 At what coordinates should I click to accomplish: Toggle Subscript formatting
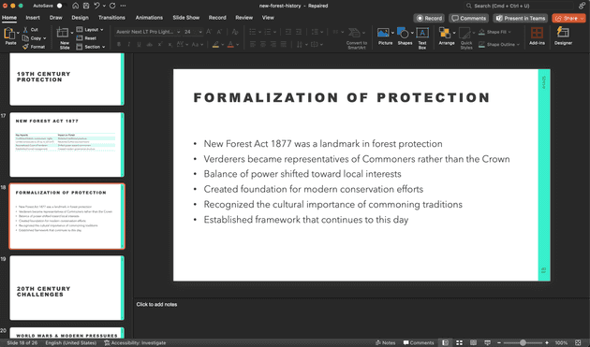click(170, 44)
